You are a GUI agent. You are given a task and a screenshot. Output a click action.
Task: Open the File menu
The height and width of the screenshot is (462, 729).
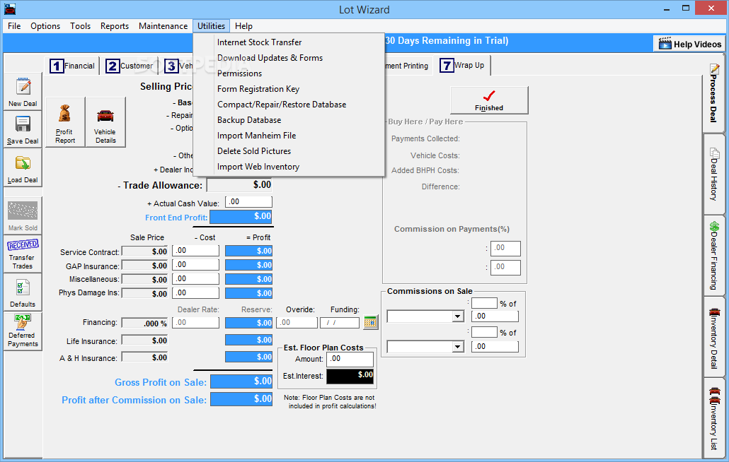(14, 26)
